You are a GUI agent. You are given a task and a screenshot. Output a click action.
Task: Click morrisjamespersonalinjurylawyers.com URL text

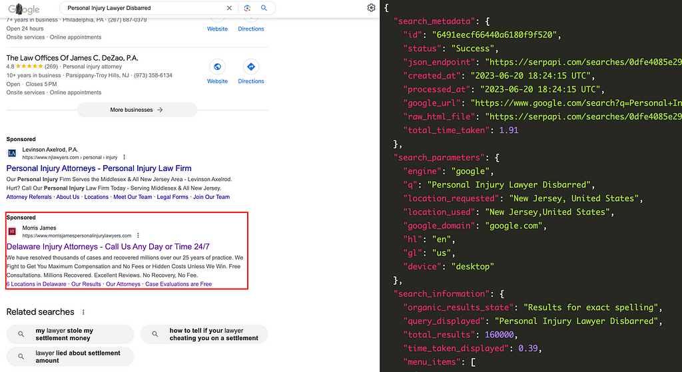(x=77, y=236)
